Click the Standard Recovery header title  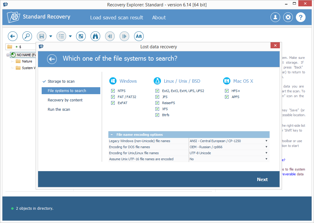pyautogui.click(x=46, y=17)
